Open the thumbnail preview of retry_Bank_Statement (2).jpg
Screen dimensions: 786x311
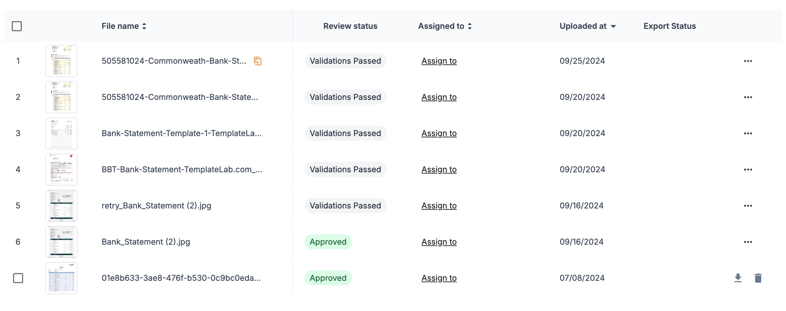click(61, 205)
